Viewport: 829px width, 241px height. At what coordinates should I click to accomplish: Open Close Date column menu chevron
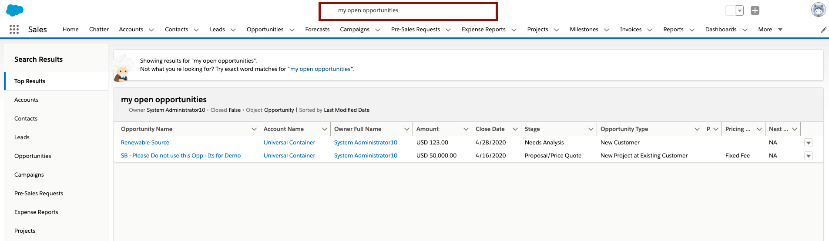click(515, 129)
